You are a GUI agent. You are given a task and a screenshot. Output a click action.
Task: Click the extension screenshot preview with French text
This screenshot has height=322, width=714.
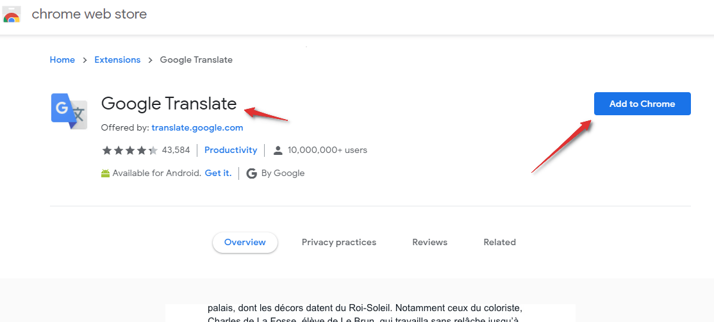pyautogui.click(x=370, y=313)
